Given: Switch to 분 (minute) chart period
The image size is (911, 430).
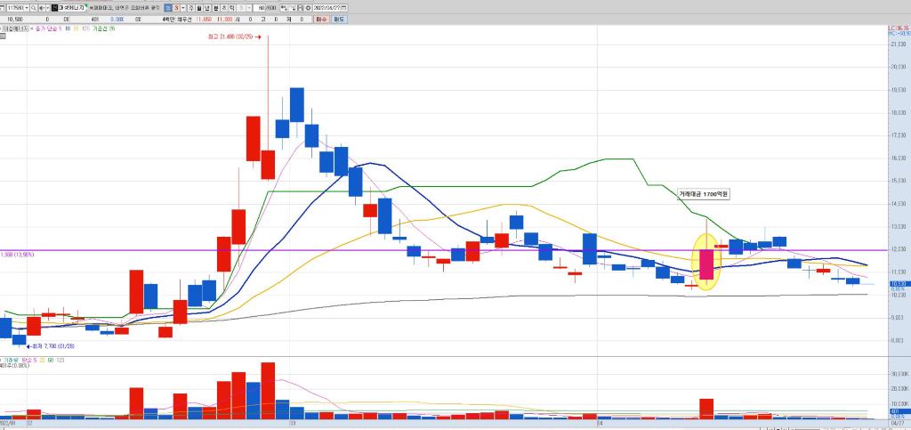Looking at the screenshot, I should [215, 8].
